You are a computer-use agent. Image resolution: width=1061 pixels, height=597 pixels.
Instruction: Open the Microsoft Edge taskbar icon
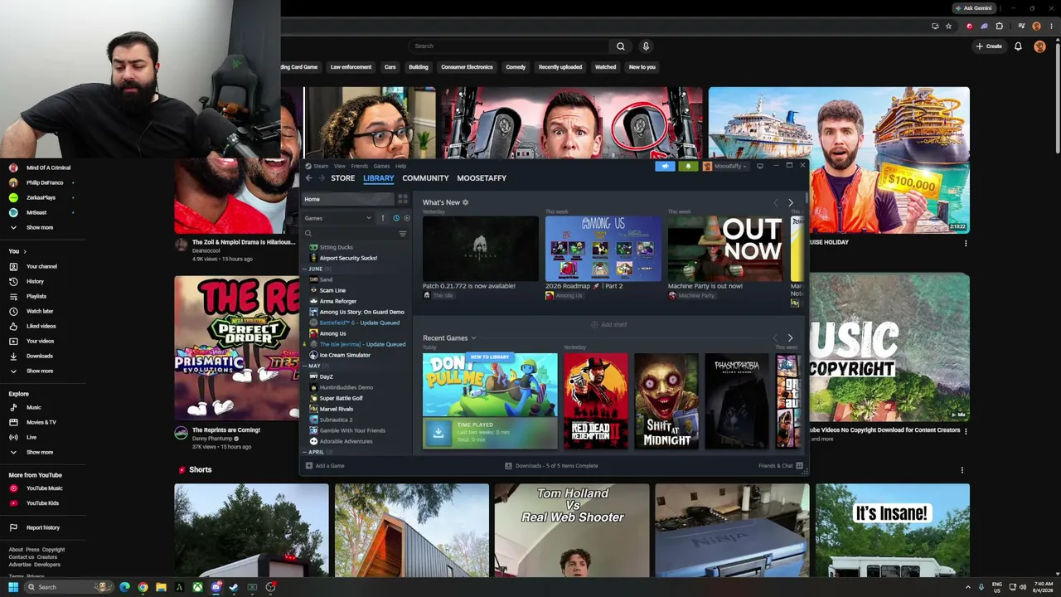point(124,587)
